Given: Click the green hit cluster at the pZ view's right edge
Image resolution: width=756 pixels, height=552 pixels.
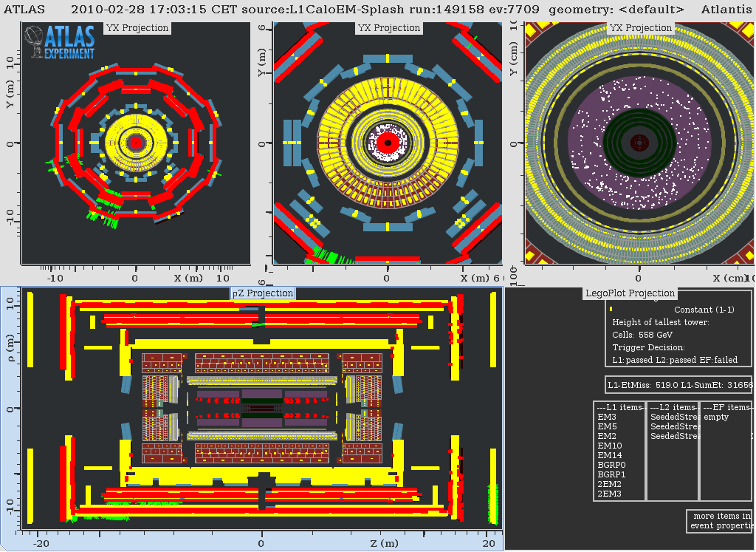Looking at the screenshot, I should (x=492, y=502).
